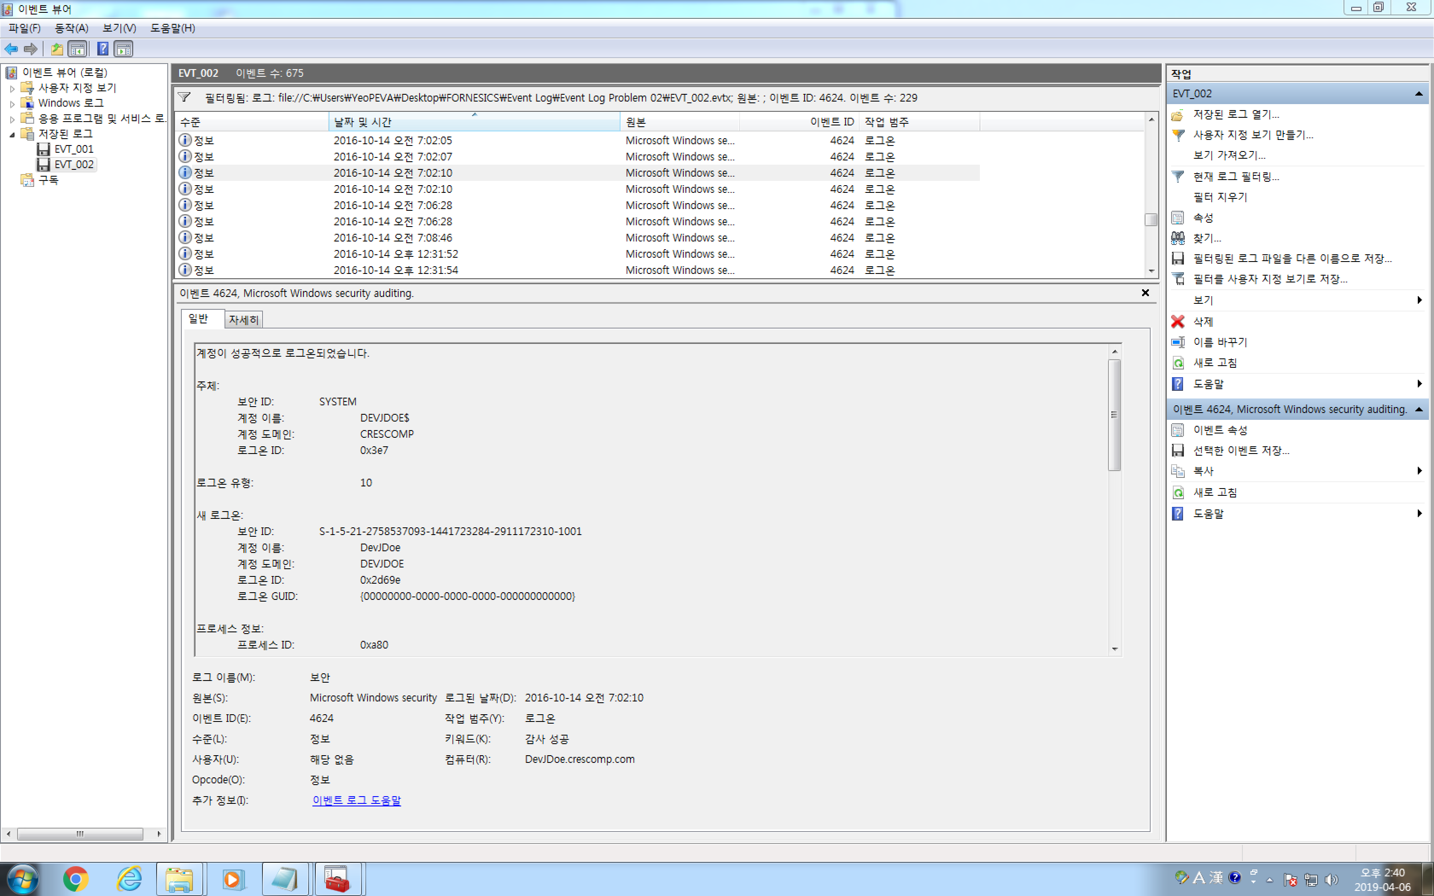Screen dimensions: 1434x896
Task: Close the event preview pane
Action: tap(1145, 293)
